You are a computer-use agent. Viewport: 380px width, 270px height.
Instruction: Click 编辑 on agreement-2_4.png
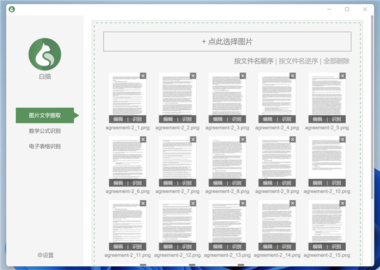pyautogui.click(x=268, y=119)
